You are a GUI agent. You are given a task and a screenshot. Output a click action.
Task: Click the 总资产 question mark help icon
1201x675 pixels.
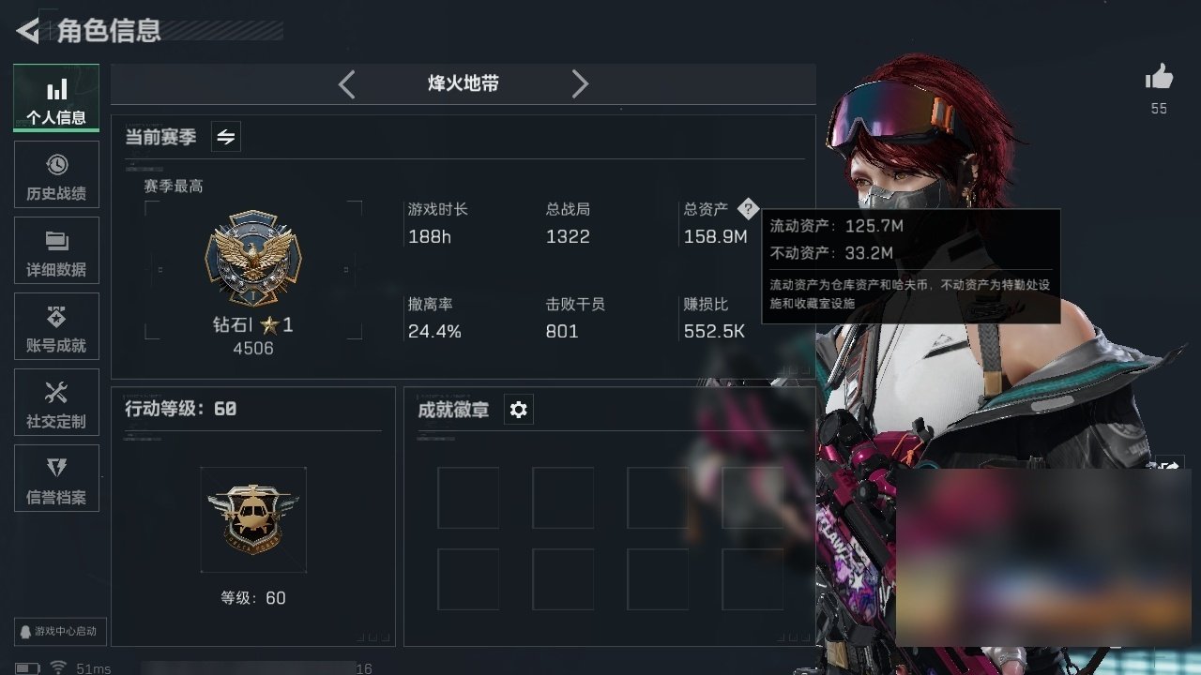pos(747,208)
